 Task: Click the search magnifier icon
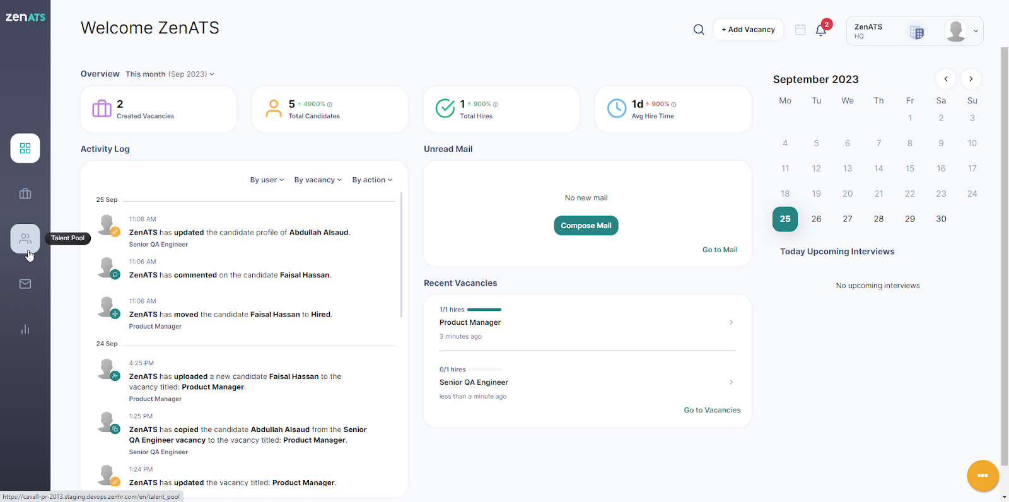pos(699,30)
